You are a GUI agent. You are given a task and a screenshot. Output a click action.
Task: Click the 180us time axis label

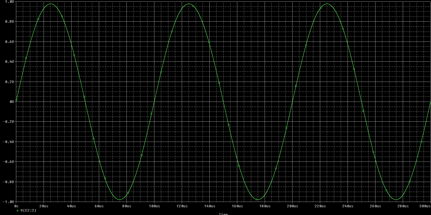pyautogui.click(x=265, y=206)
